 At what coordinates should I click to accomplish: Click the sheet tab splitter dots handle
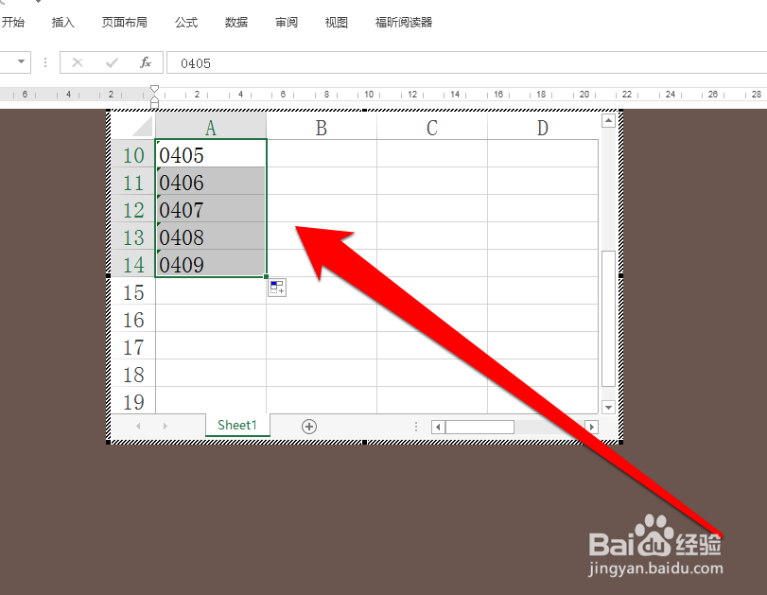(416, 427)
